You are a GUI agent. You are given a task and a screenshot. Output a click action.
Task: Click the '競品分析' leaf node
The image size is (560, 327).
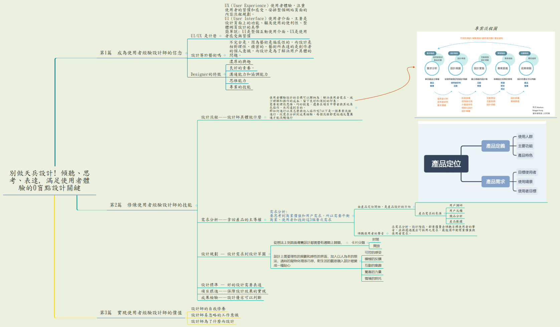pyautogui.click(x=456, y=216)
